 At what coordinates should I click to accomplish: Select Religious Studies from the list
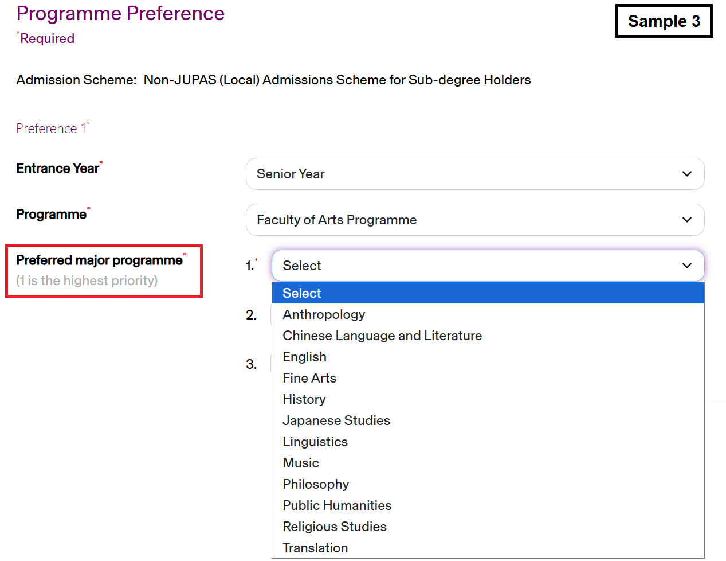click(x=335, y=527)
